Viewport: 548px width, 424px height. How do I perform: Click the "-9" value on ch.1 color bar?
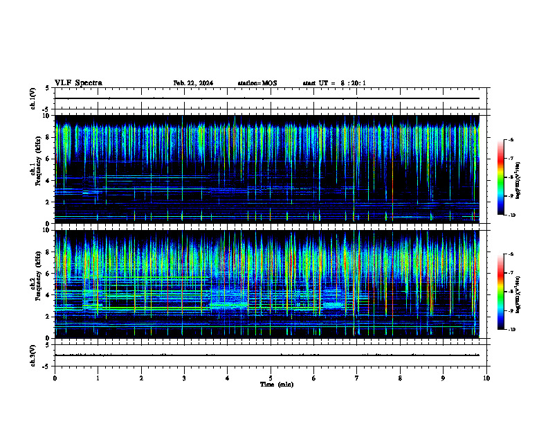click(x=511, y=196)
